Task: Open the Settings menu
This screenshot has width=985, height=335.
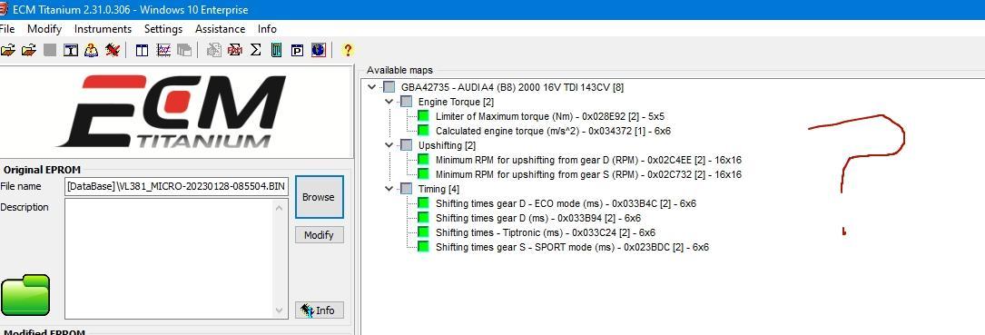Action: pos(163,29)
